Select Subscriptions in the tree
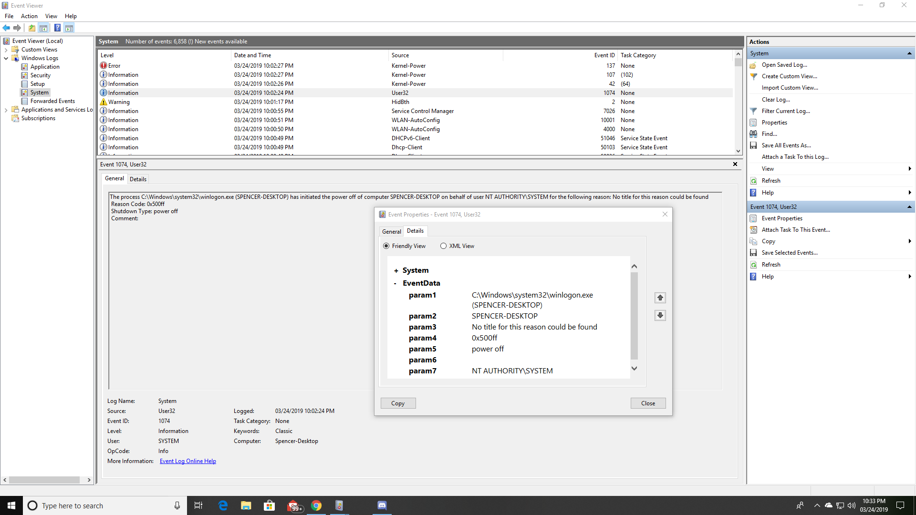The height and width of the screenshot is (515, 916). coord(38,118)
